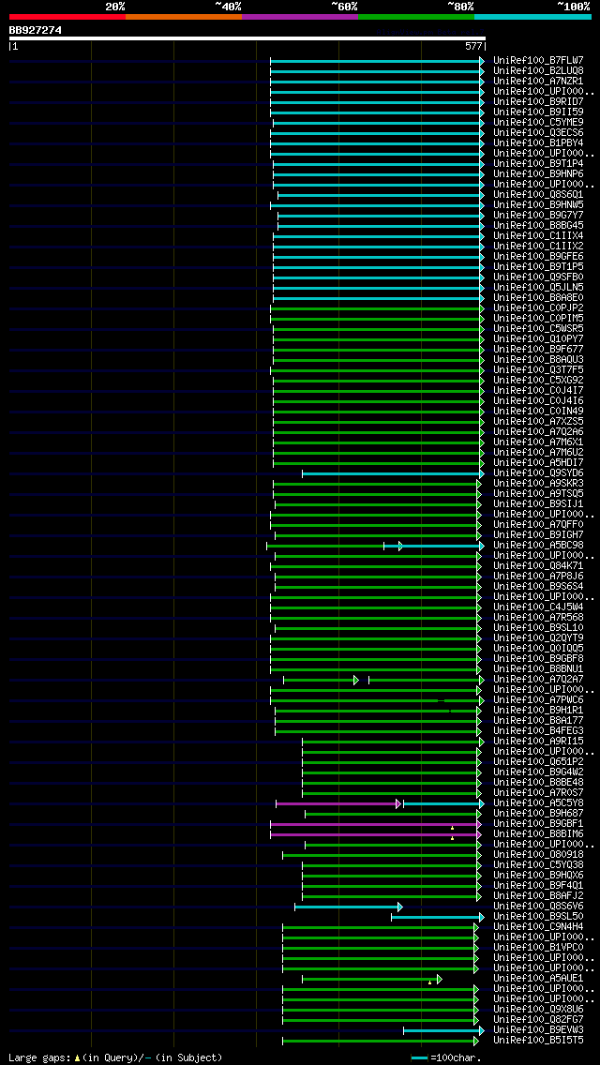Open hit UniRef100_B7FLW7
The width and height of the screenshot is (600, 1065).
539,60
